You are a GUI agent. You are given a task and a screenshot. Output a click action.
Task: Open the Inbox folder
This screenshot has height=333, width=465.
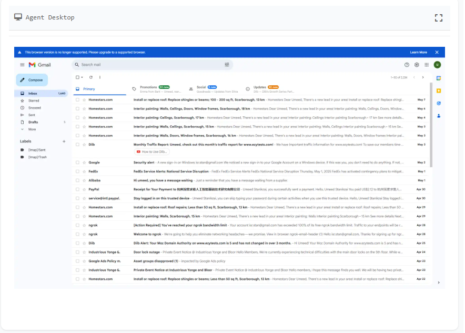pyautogui.click(x=41, y=94)
